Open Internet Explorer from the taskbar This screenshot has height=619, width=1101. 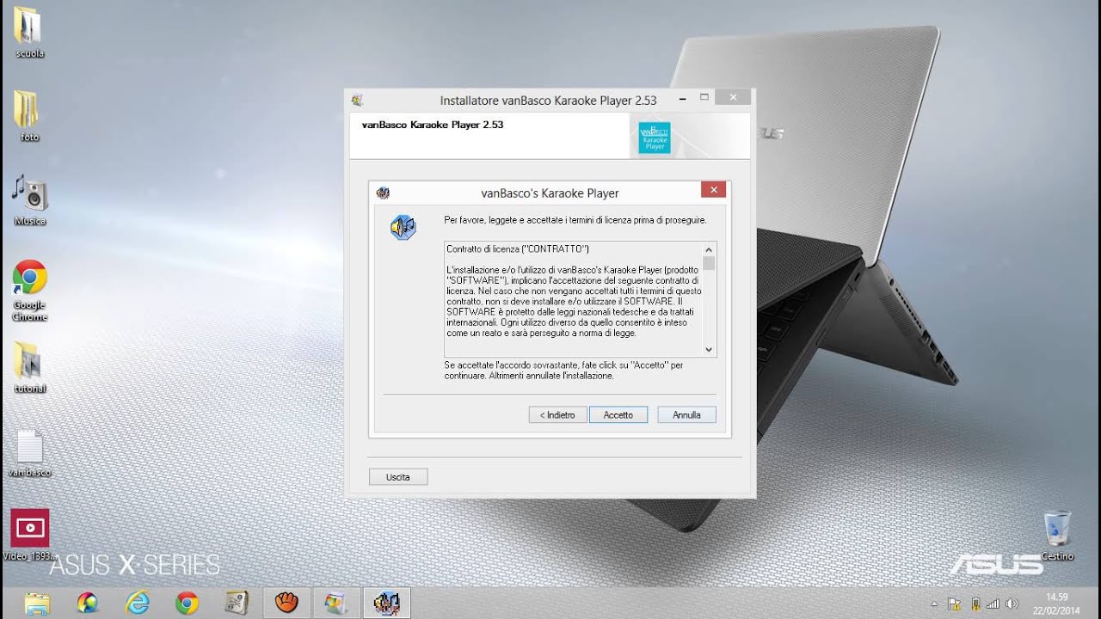(x=137, y=604)
